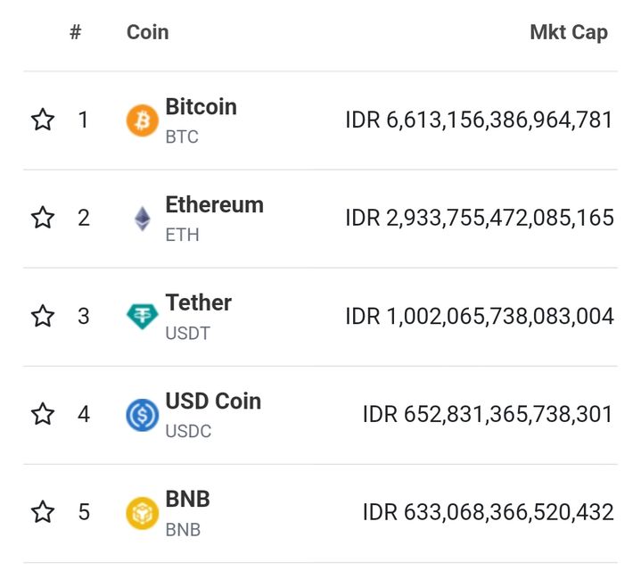Image resolution: width=641 pixels, height=571 pixels.
Task: Click the USD Coin blue logo icon
Action: [x=142, y=415]
